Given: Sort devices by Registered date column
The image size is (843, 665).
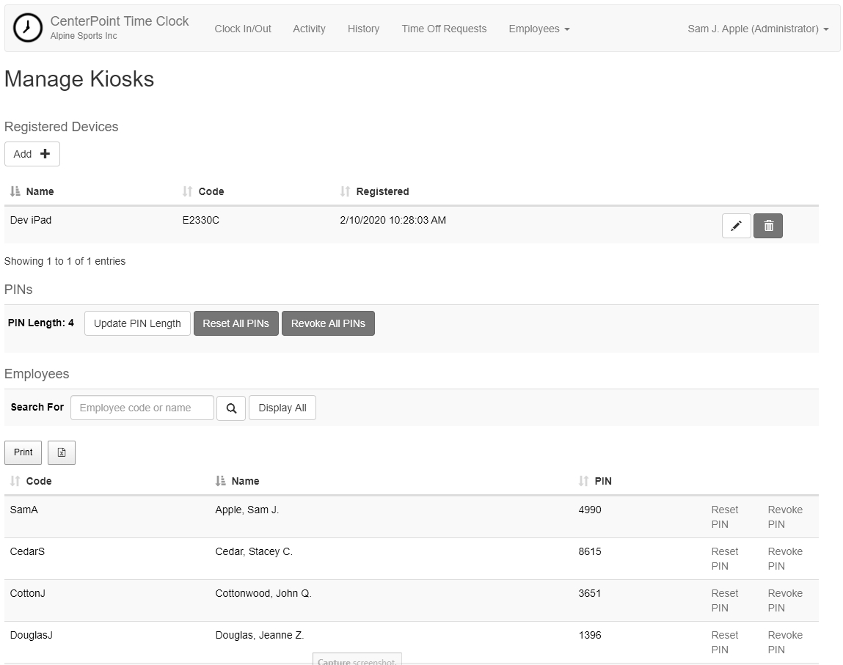Looking at the screenshot, I should click(x=382, y=191).
